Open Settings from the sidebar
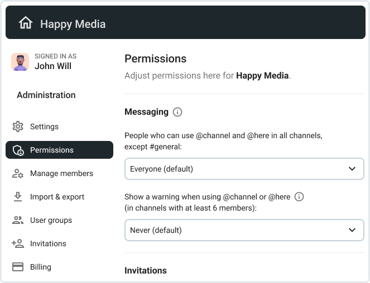The width and height of the screenshot is (370, 283). point(44,126)
